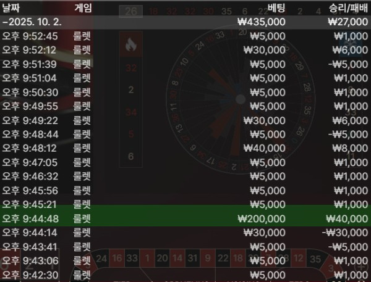This screenshot has height=282, width=371.
Task: Collapse the 2025. 10. 2. date group
Action: pos(185,22)
